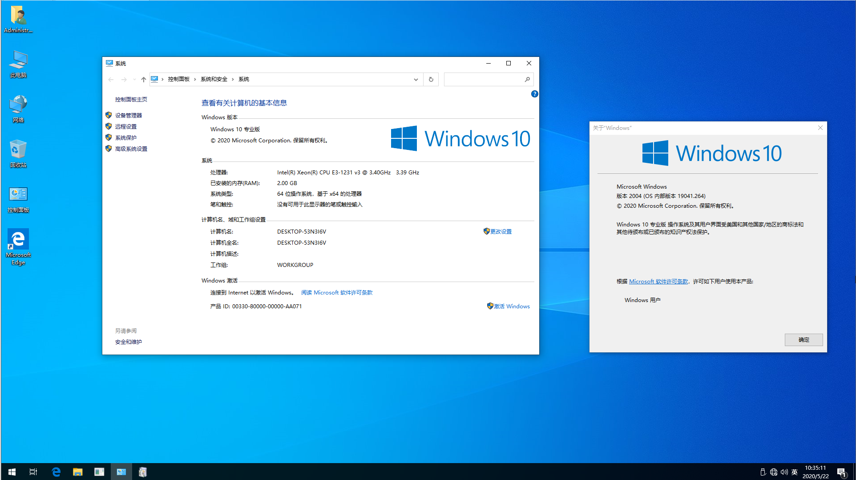Image resolution: width=856 pixels, height=480 pixels.
Task: Go up one level arrow
Action: [x=143, y=80]
